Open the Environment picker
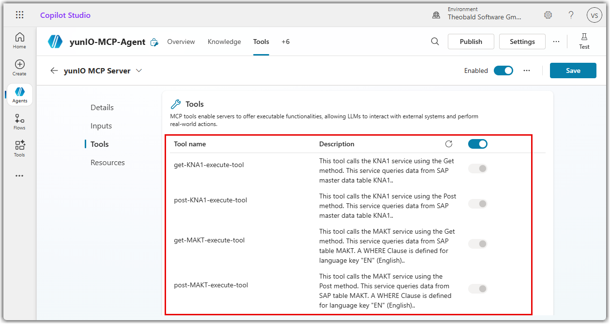Viewport: 610px width, 324px height. pyautogui.click(x=478, y=15)
